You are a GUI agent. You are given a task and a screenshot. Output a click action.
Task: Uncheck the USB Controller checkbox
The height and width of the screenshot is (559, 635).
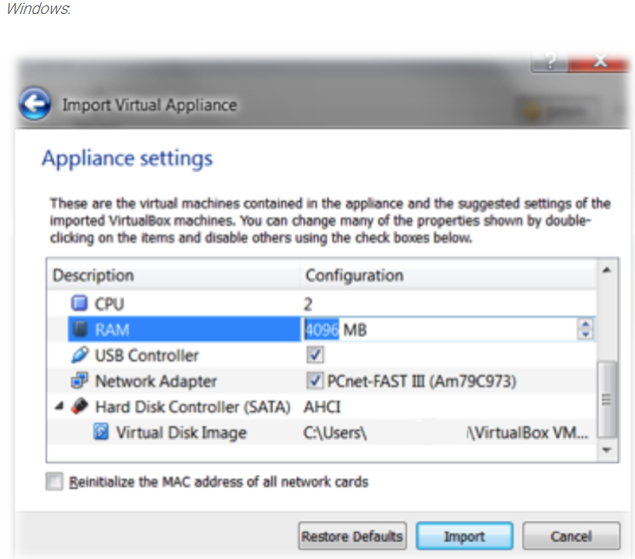click(315, 356)
